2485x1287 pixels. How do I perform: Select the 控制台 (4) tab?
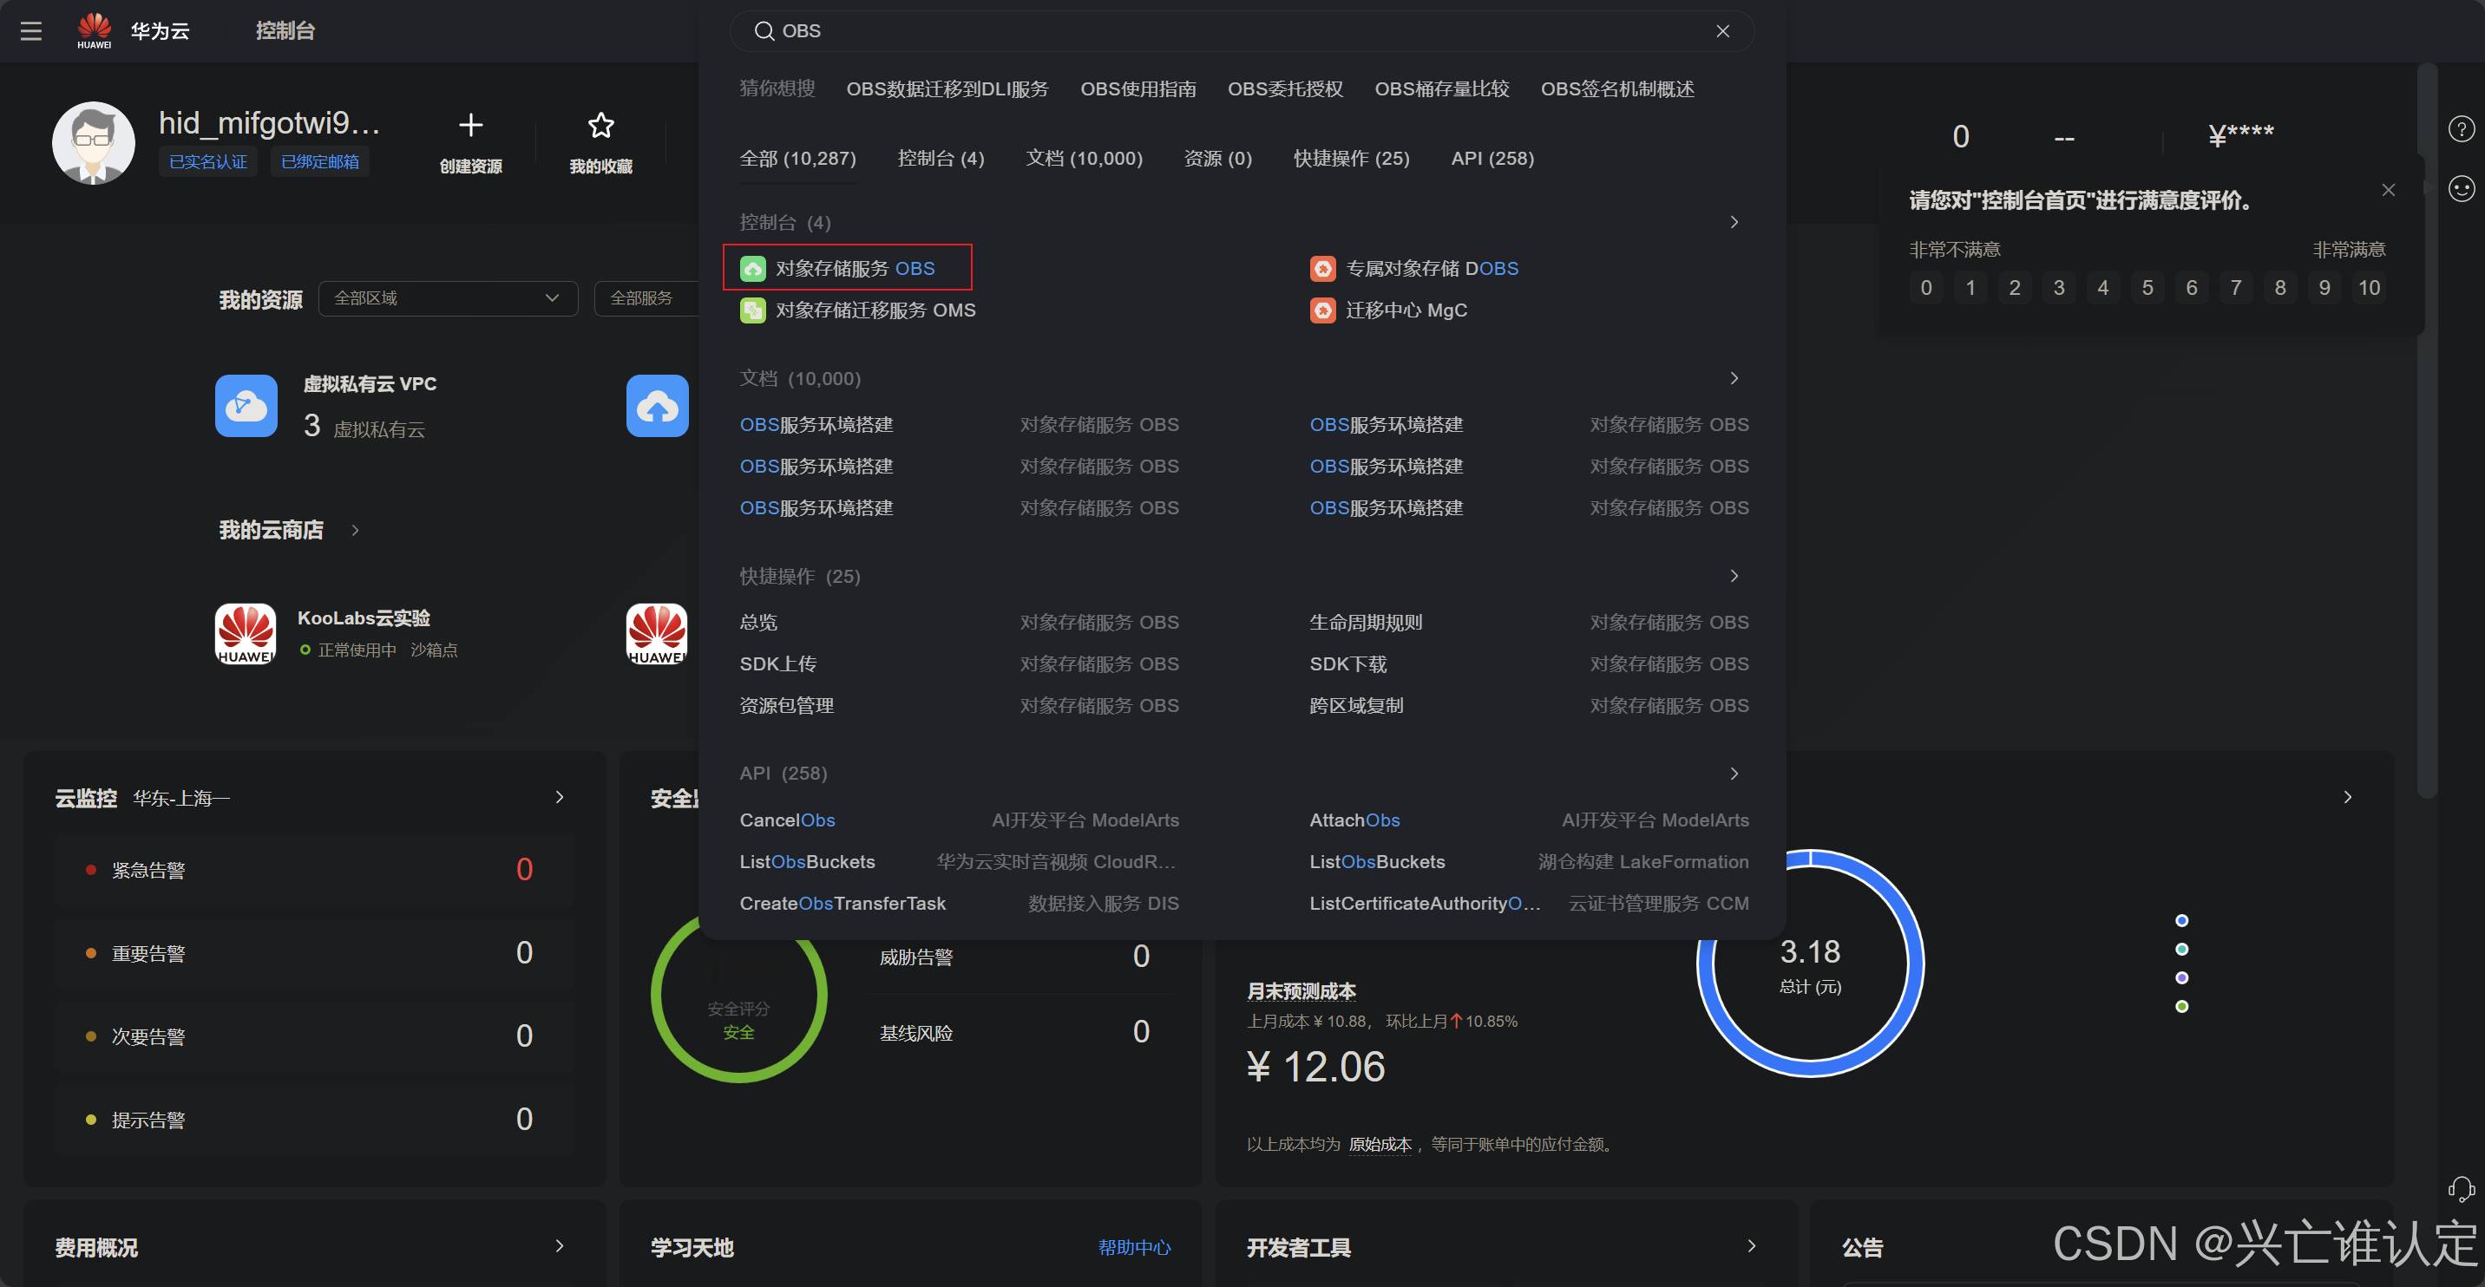point(941,158)
